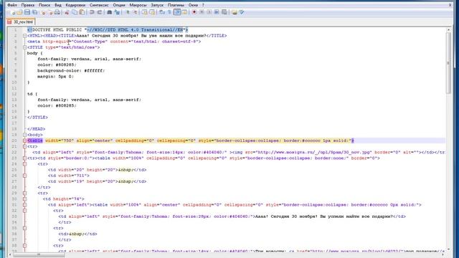
Task: Collapse the HTML block fold marker on line 2
Action: 24,36
